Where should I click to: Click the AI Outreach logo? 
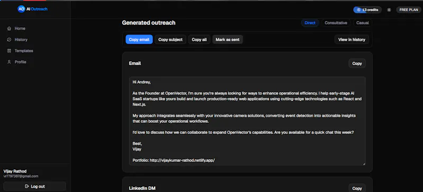(32, 9)
